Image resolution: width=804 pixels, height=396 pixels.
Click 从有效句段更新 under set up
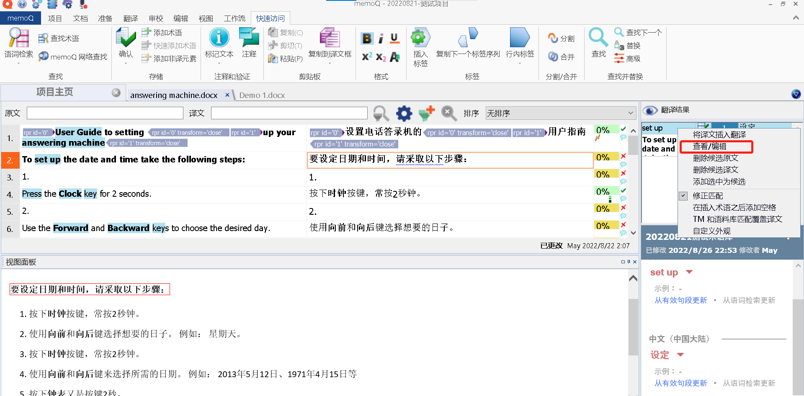tap(680, 300)
